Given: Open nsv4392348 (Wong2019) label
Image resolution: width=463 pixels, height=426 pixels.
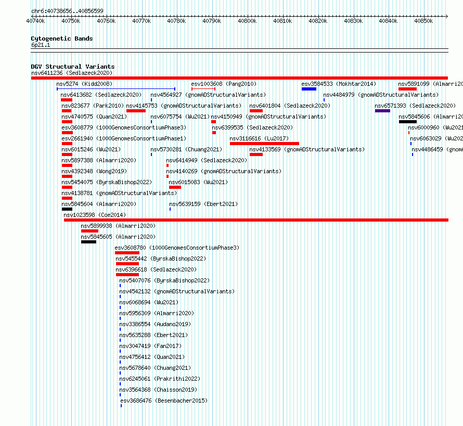Looking at the screenshot, I should [94, 171].
